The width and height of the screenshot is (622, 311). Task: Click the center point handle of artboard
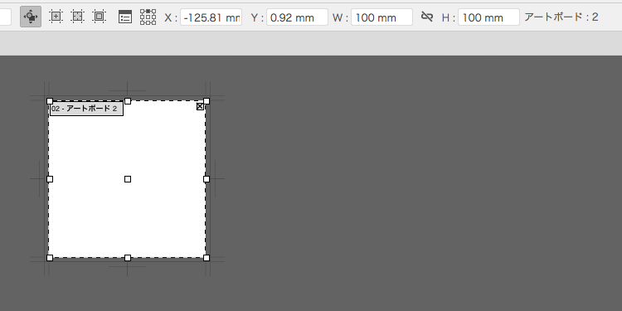pos(128,179)
